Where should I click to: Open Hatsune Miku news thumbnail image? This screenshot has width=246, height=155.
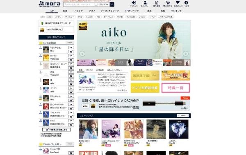pos(87,80)
